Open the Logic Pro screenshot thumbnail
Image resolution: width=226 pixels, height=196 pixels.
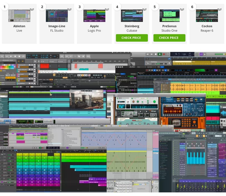click(x=95, y=16)
